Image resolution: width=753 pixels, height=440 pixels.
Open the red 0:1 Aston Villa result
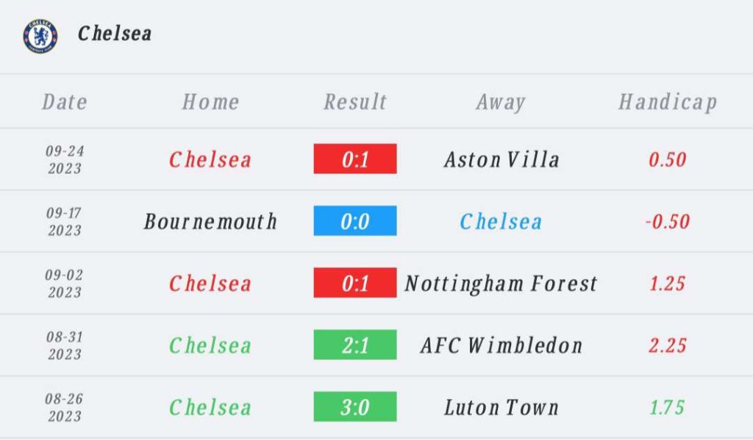[x=355, y=159]
